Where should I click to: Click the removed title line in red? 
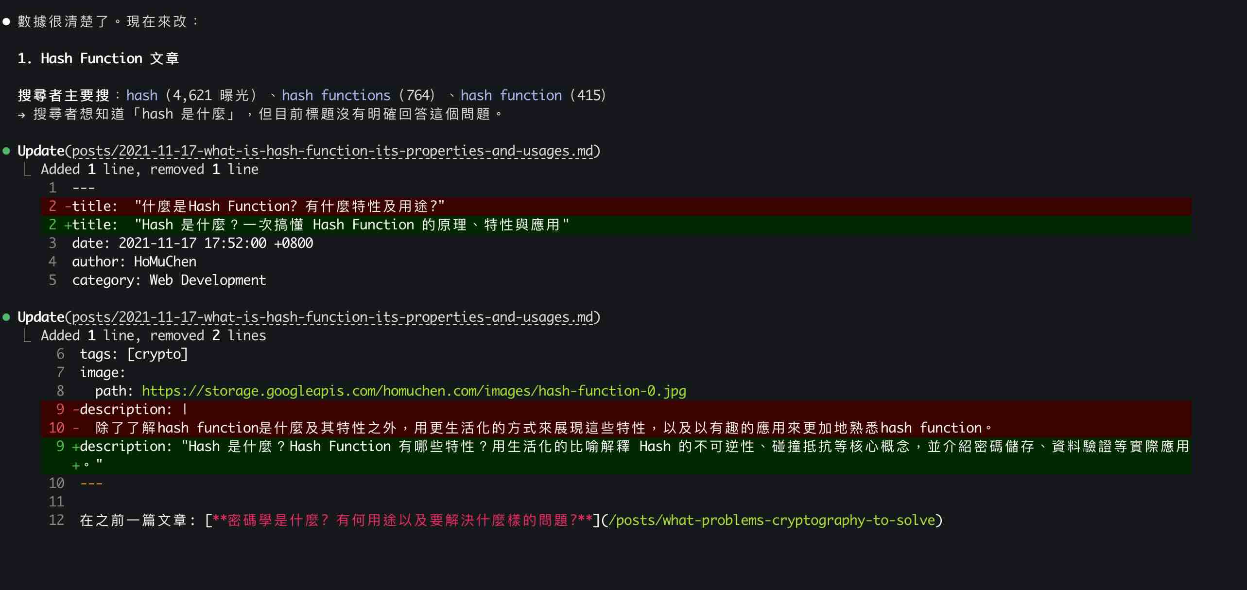[258, 206]
